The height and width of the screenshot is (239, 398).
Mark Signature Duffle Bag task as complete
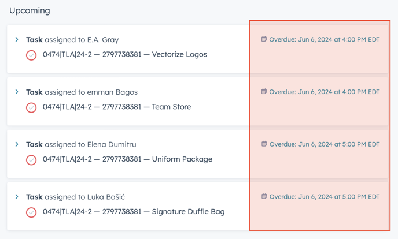pyautogui.click(x=31, y=212)
